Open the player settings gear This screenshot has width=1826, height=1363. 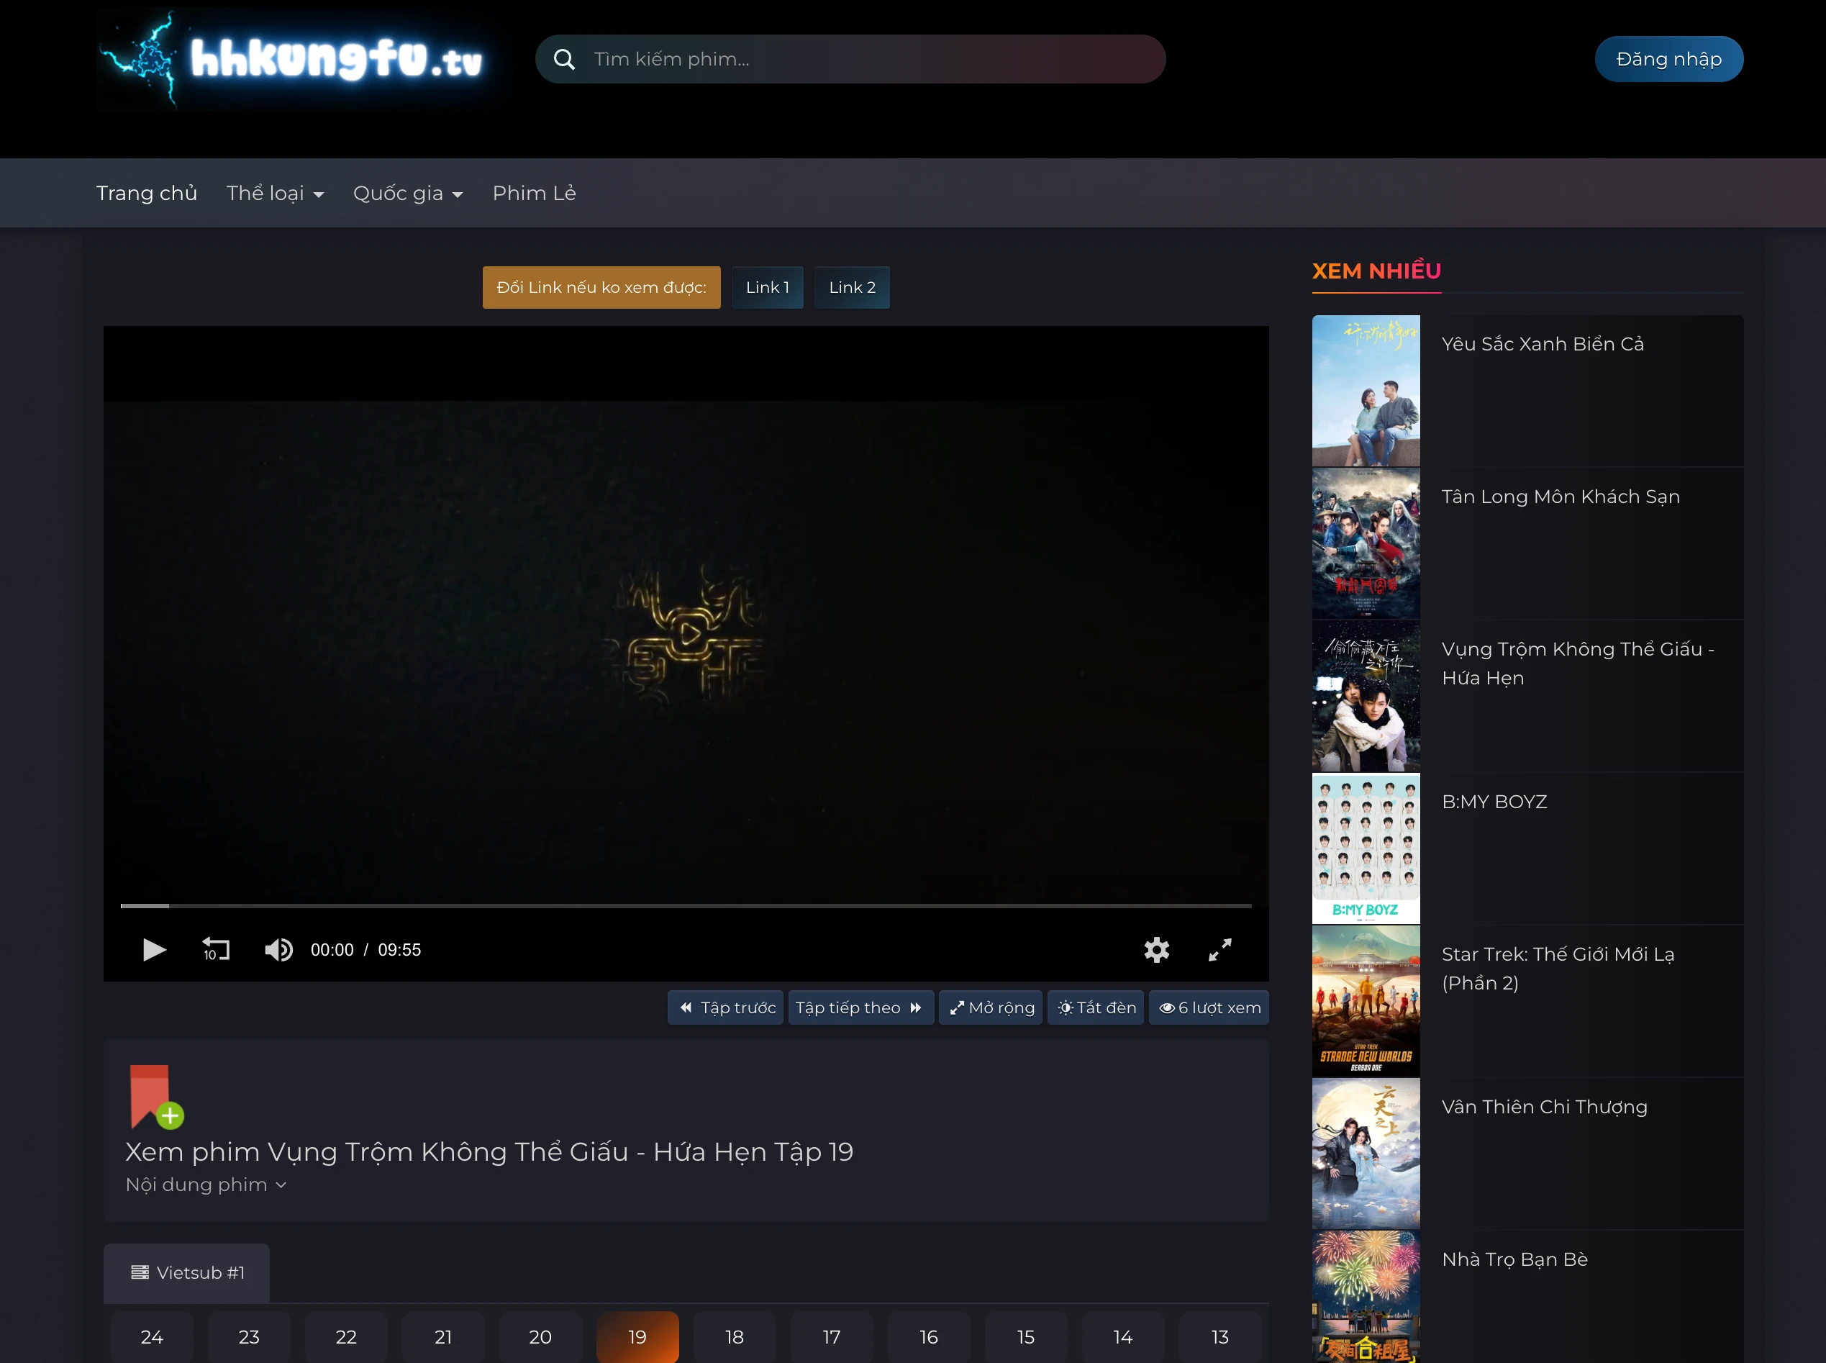point(1156,950)
